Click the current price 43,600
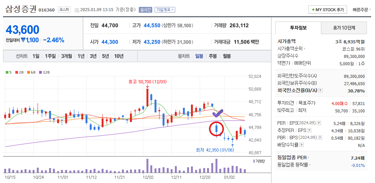Image resolution: width=375 pixels, height=183 pixels. (x=23, y=30)
